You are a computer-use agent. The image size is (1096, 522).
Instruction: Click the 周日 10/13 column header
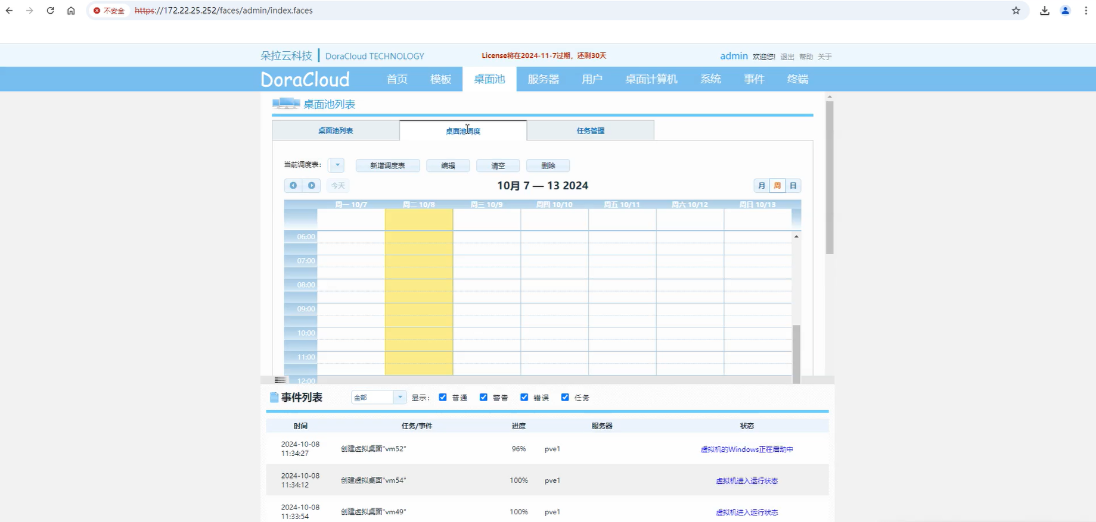coord(757,204)
